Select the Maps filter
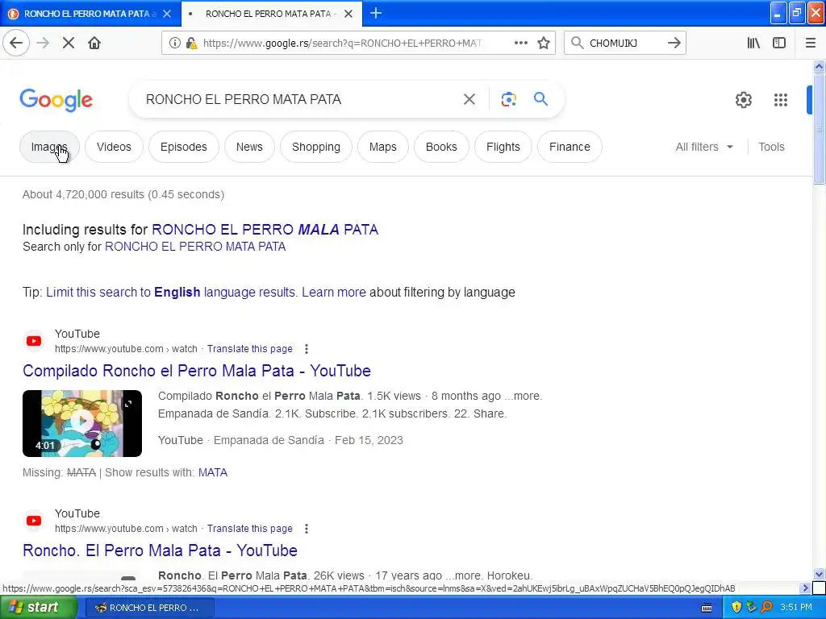 pyautogui.click(x=383, y=147)
